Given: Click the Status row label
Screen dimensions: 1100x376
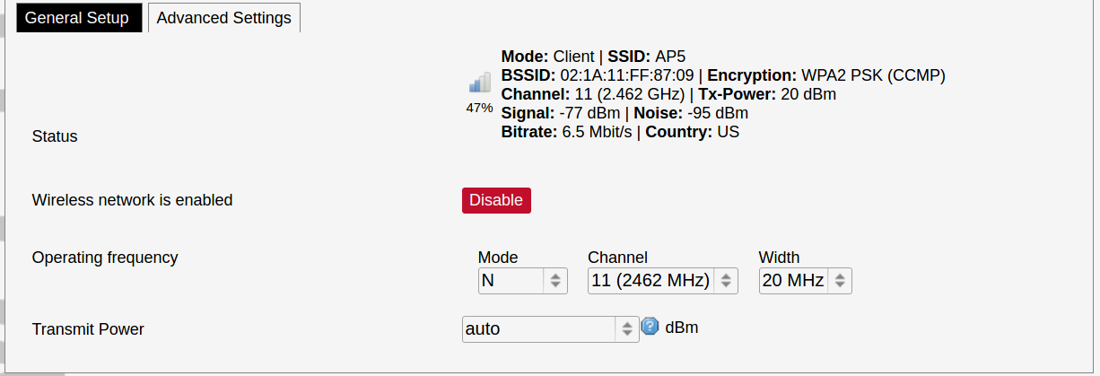Looking at the screenshot, I should point(55,136).
